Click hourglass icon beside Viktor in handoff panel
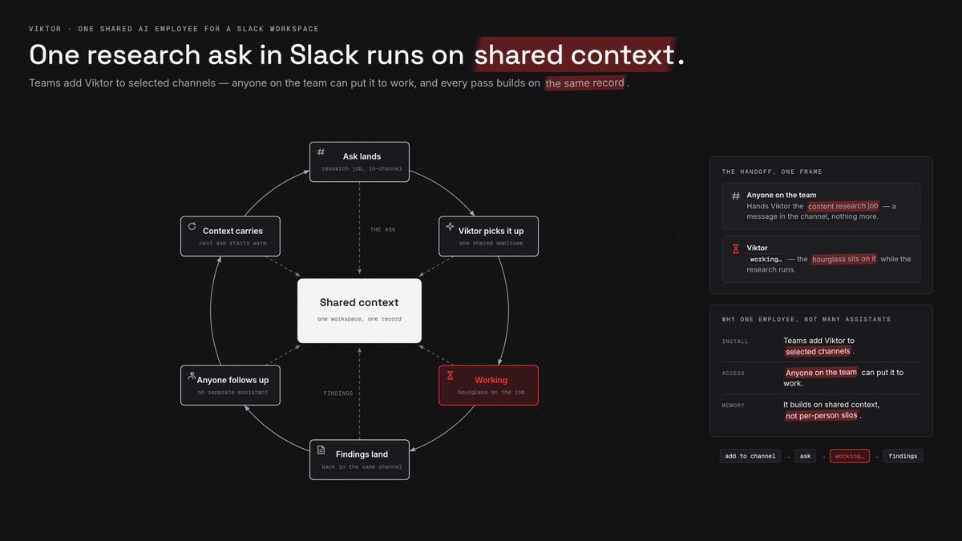Viewport: 962px width, 541px height. click(736, 249)
